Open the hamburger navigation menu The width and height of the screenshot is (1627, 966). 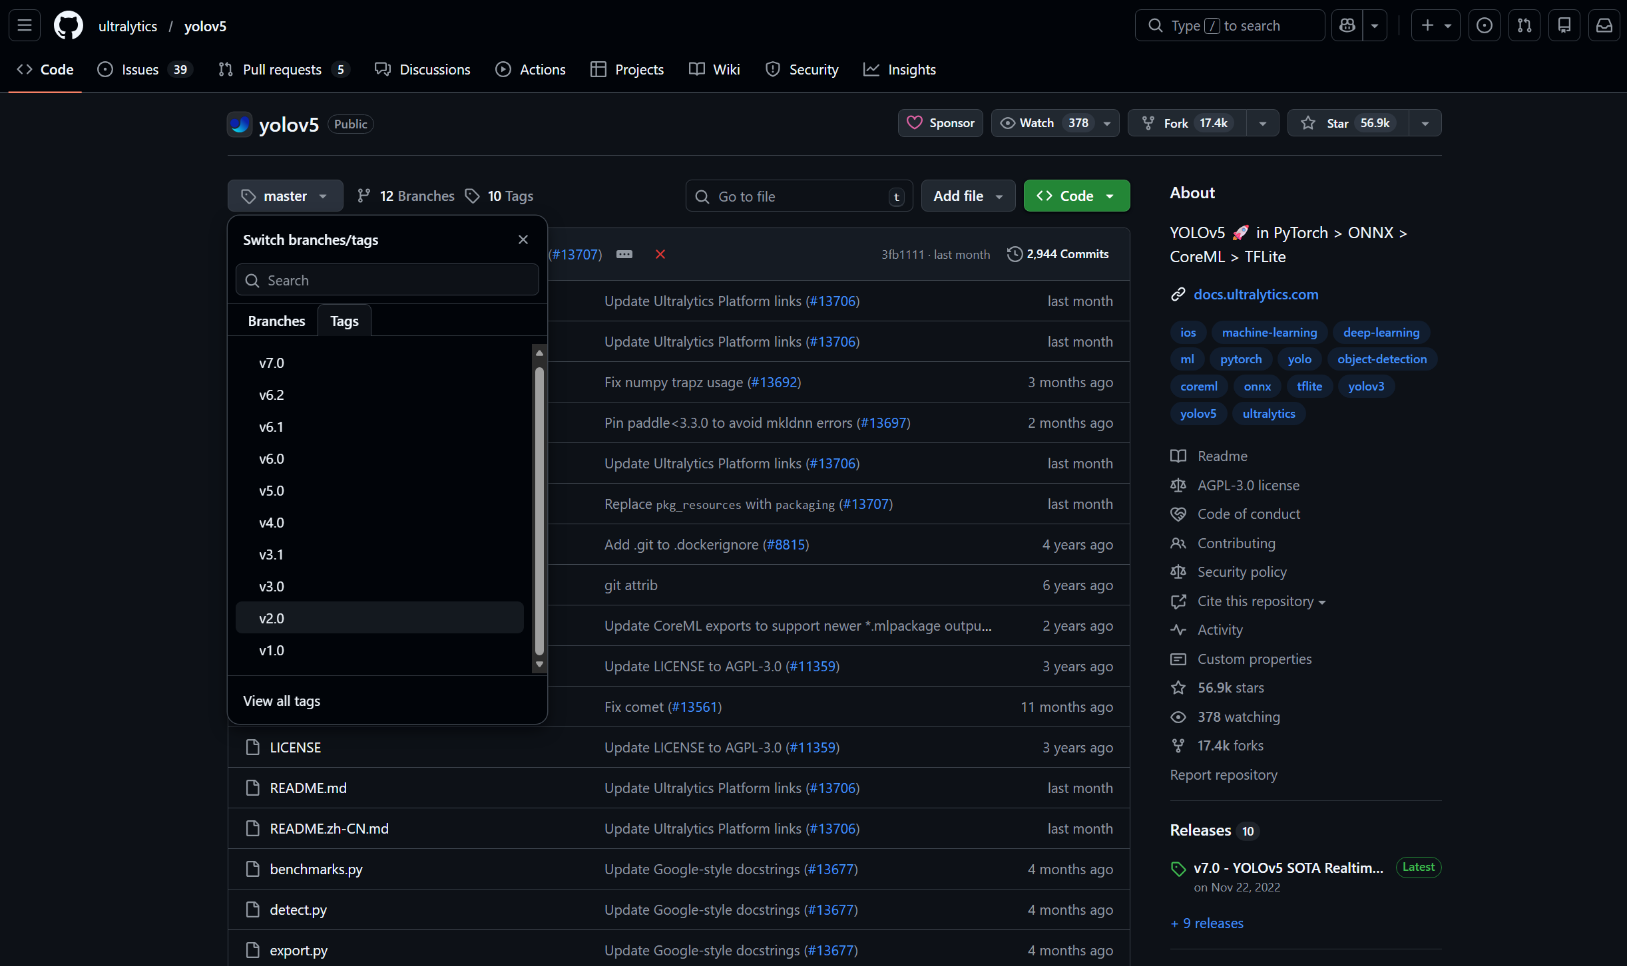[25, 26]
